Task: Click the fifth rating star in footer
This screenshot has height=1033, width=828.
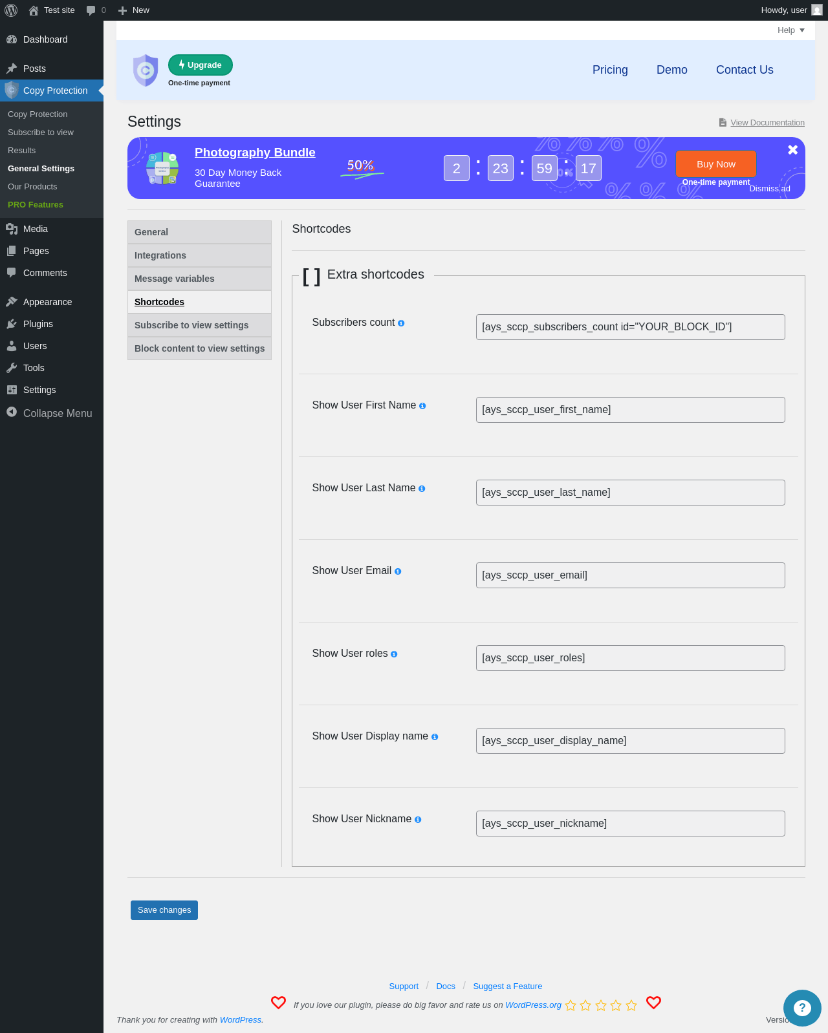Action: tap(631, 1005)
